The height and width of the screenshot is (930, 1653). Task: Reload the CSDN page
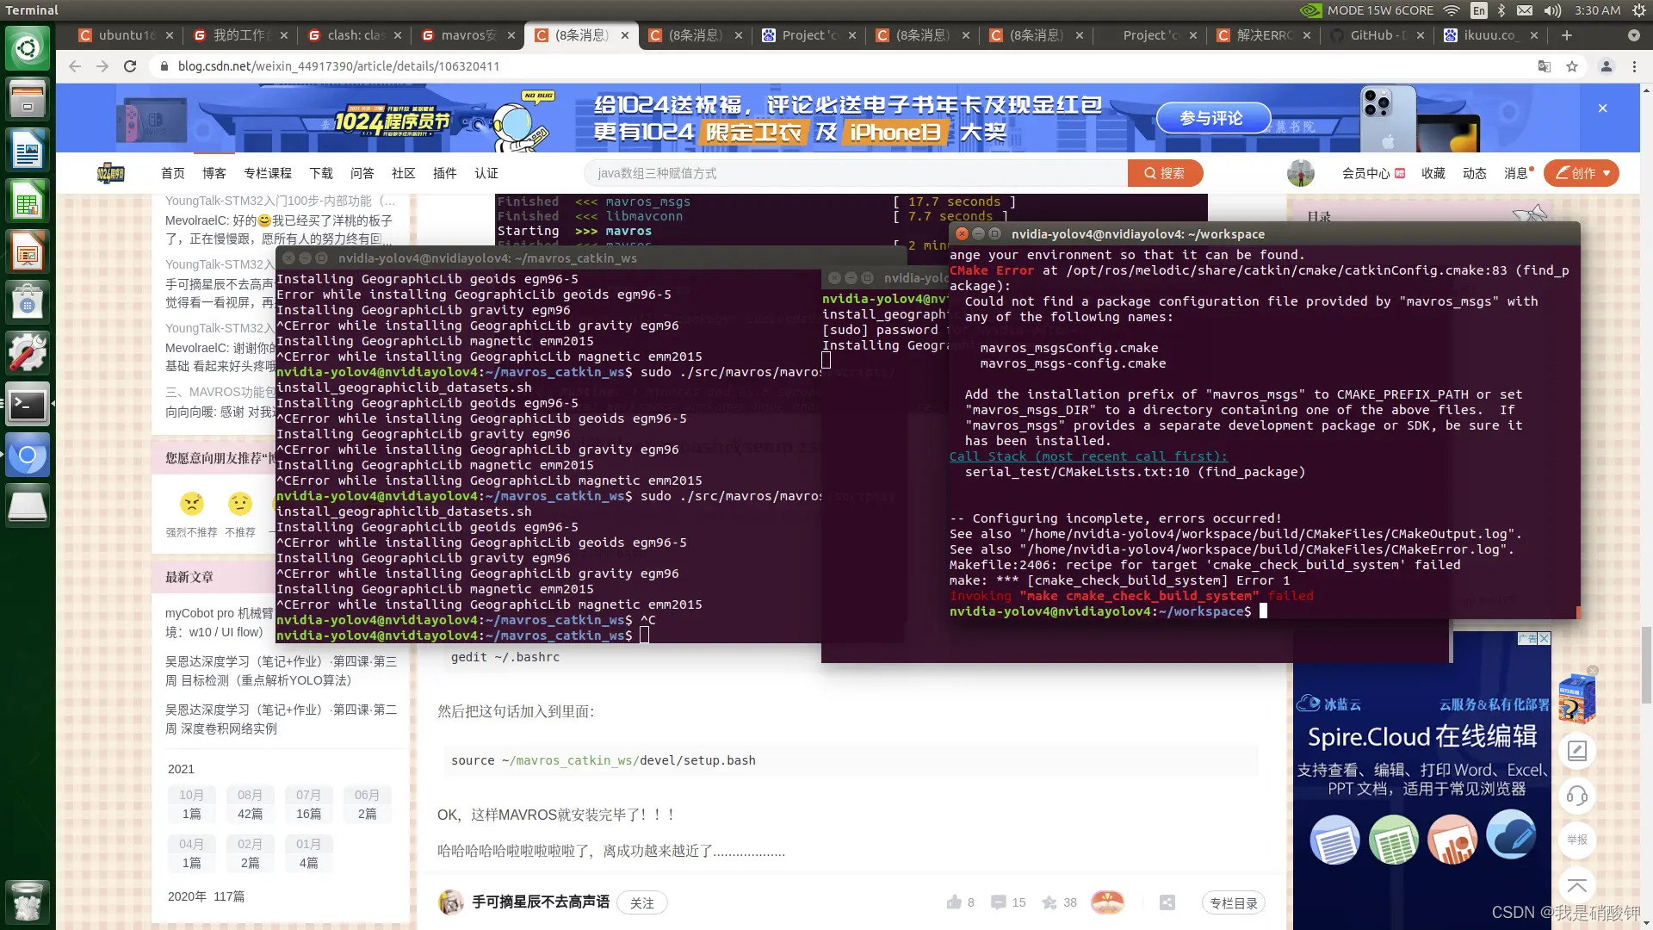(x=130, y=66)
